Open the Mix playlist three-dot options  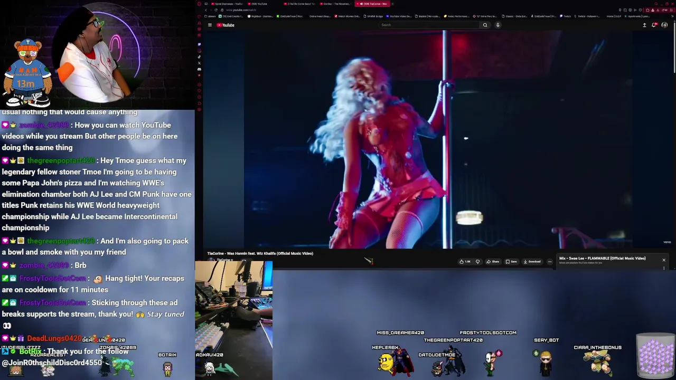pos(664,268)
